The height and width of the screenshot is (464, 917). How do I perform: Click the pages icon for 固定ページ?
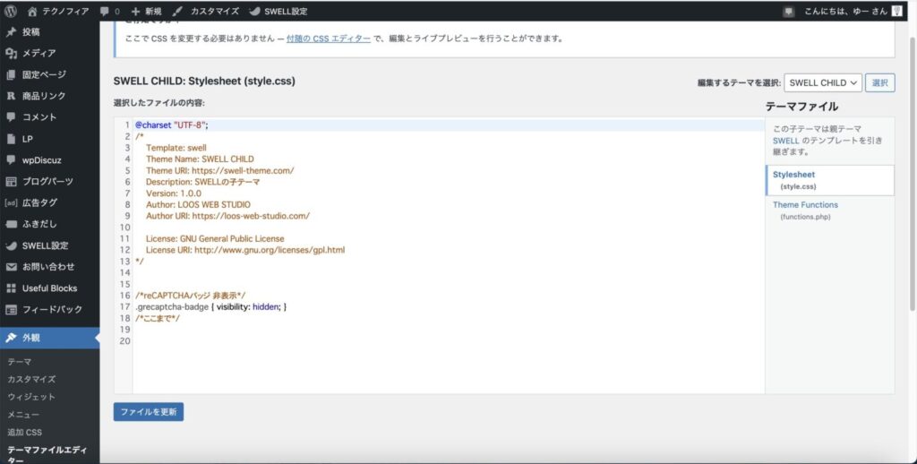coord(11,75)
